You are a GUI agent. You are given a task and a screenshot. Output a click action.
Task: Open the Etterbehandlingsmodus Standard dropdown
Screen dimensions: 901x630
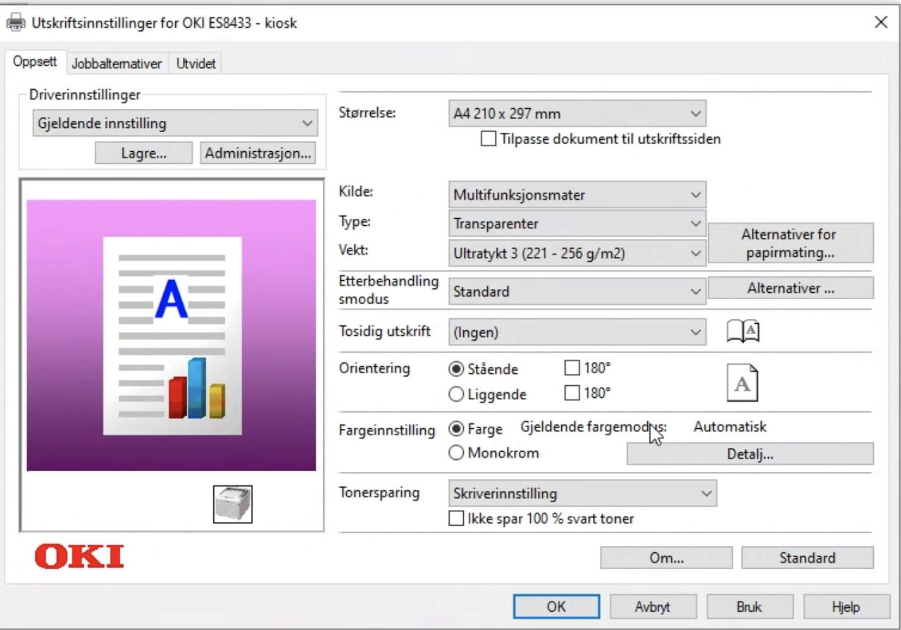[577, 292]
